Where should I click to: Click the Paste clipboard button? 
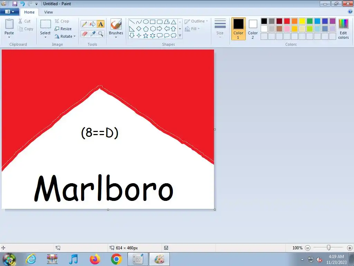(9, 24)
